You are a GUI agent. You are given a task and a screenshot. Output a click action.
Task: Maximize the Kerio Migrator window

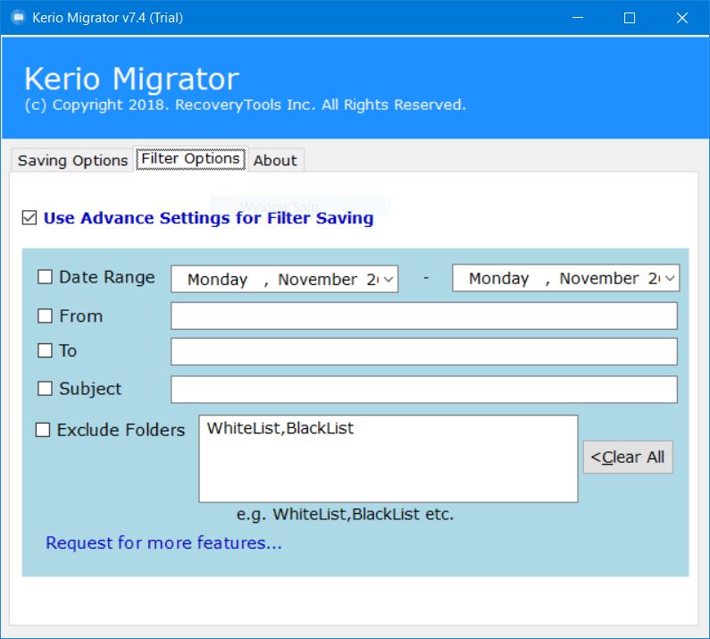630,18
